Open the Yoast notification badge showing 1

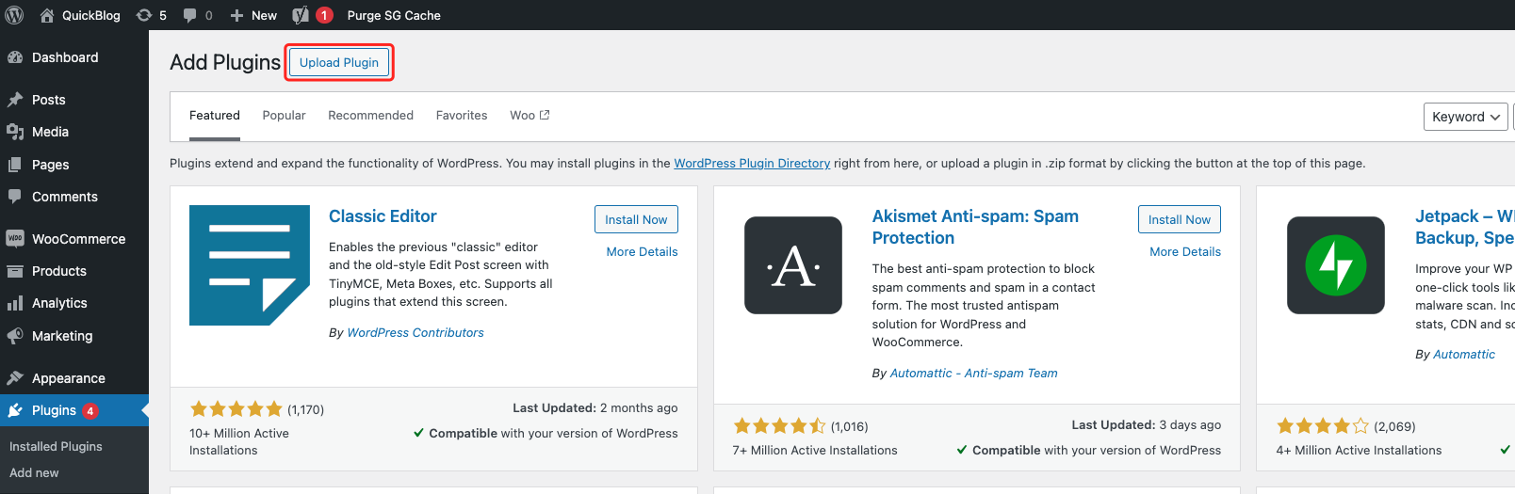click(324, 15)
